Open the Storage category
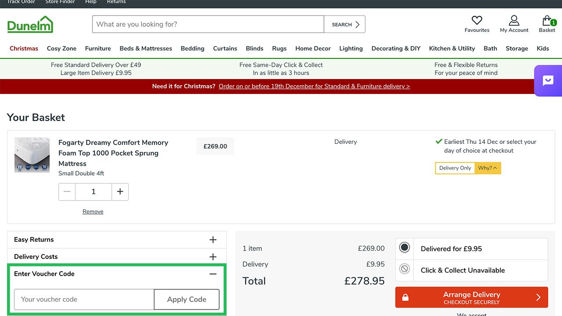 click(x=517, y=49)
